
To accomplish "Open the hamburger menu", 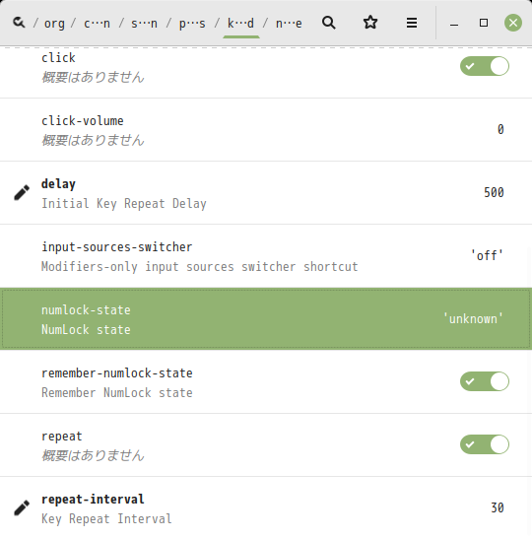I will (x=412, y=23).
